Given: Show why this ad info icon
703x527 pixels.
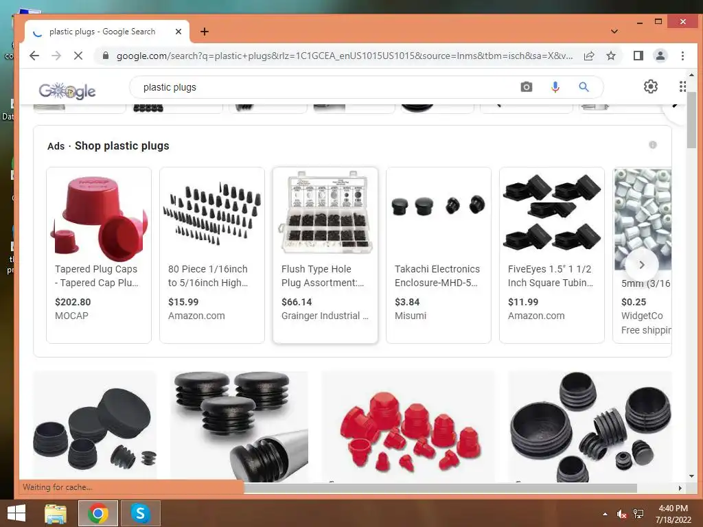Looking at the screenshot, I should (x=653, y=145).
